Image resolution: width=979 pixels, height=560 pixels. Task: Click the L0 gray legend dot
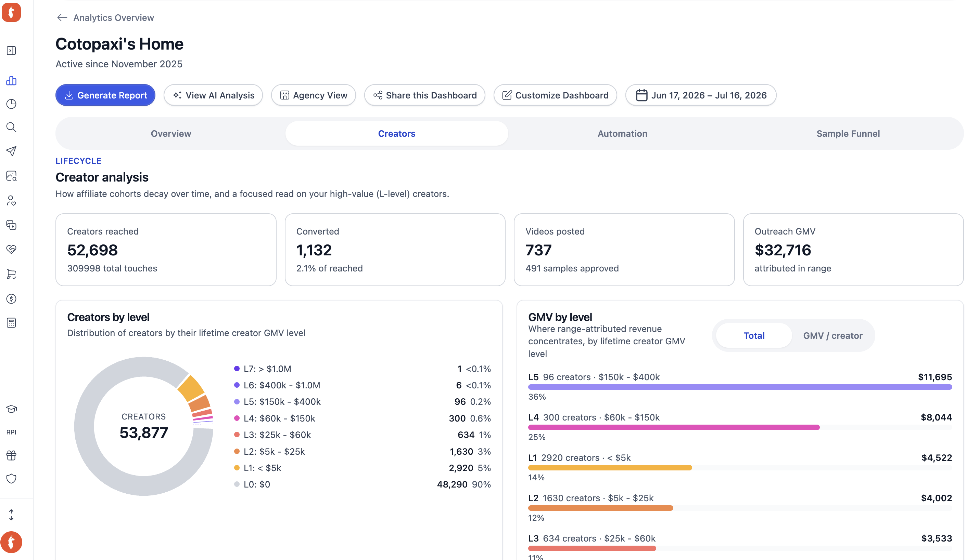pyautogui.click(x=237, y=484)
